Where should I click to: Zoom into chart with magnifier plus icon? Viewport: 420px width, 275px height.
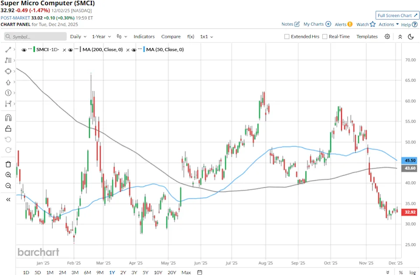pyautogui.click(x=8, y=175)
